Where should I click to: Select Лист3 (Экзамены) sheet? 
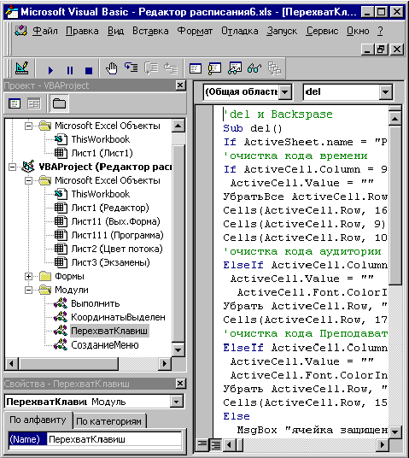pos(111,262)
